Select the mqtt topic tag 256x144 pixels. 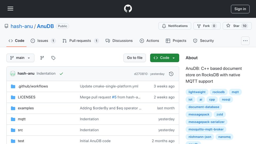click(x=235, y=92)
